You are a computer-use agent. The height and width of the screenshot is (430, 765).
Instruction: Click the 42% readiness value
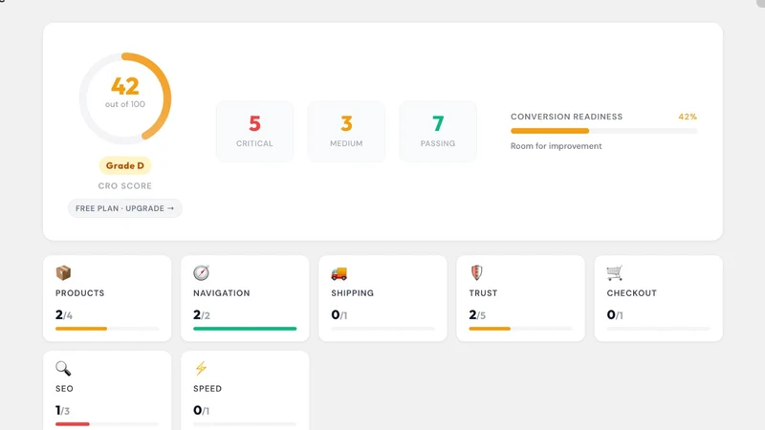pyautogui.click(x=688, y=117)
